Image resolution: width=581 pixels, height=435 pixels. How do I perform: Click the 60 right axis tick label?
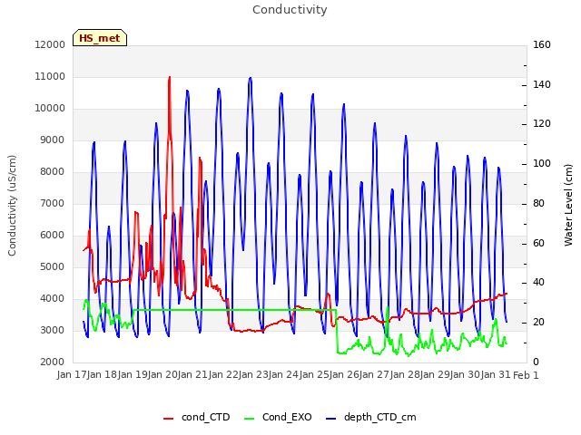point(538,243)
